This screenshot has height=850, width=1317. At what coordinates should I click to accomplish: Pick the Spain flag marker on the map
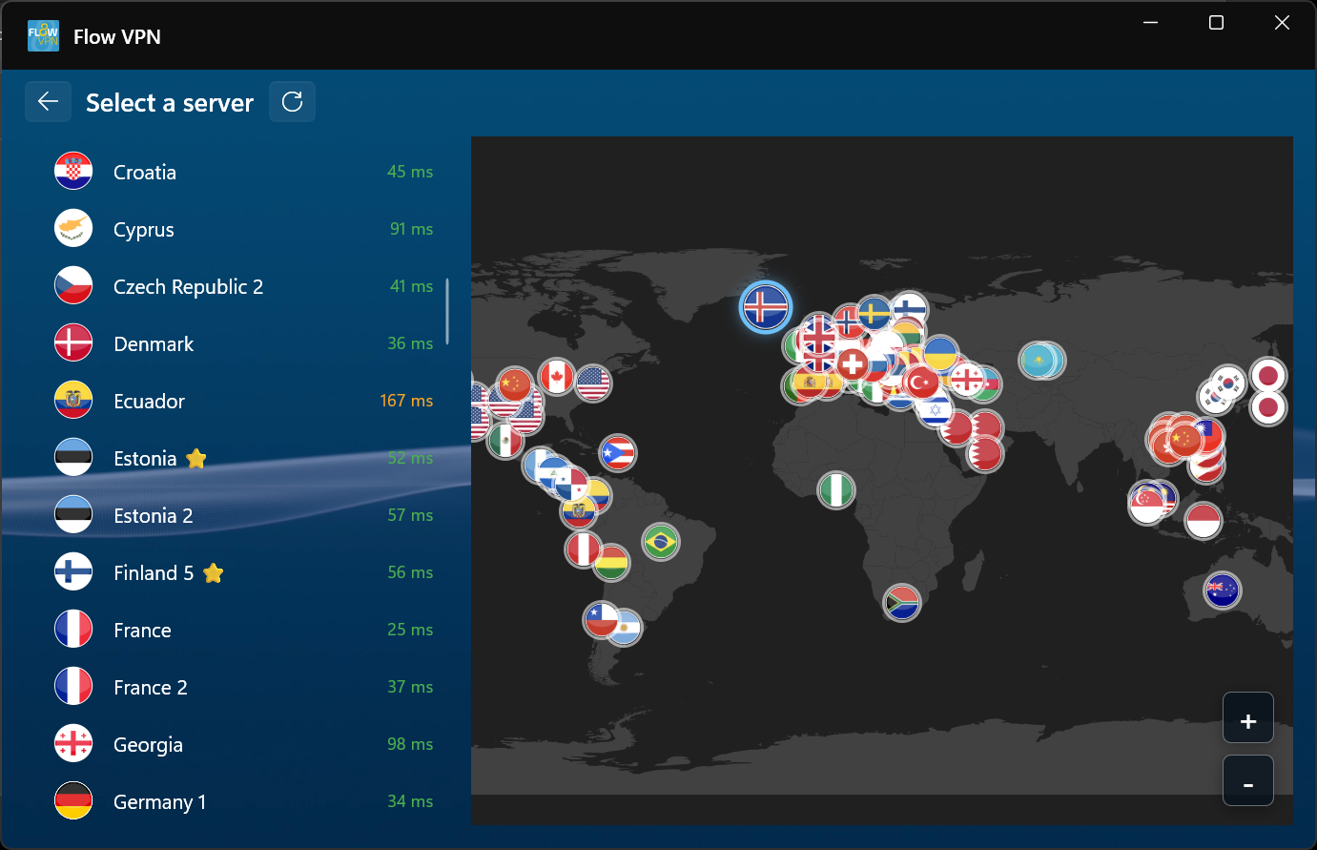tap(811, 382)
